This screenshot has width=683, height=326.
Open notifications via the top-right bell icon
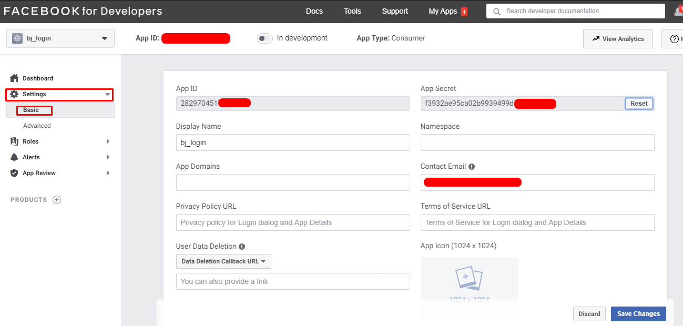(x=678, y=11)
